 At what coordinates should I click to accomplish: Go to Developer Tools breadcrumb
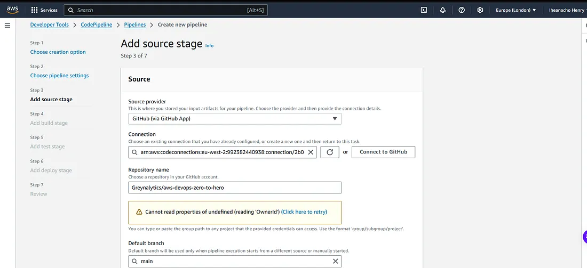tap(50, 25)
